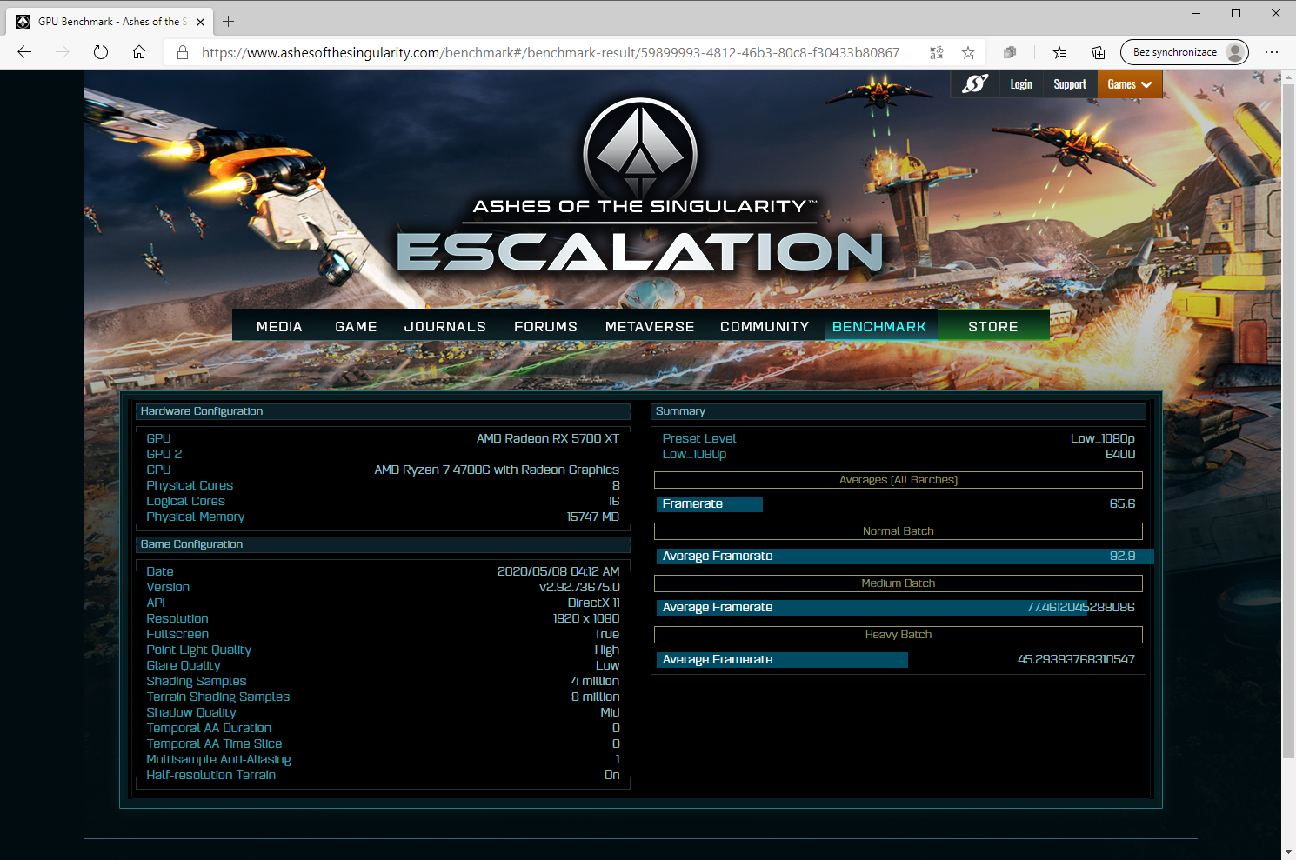This screenshot has width=1296, height=860.
Task: Go back to the previous page
Action: tap(24, 52)
